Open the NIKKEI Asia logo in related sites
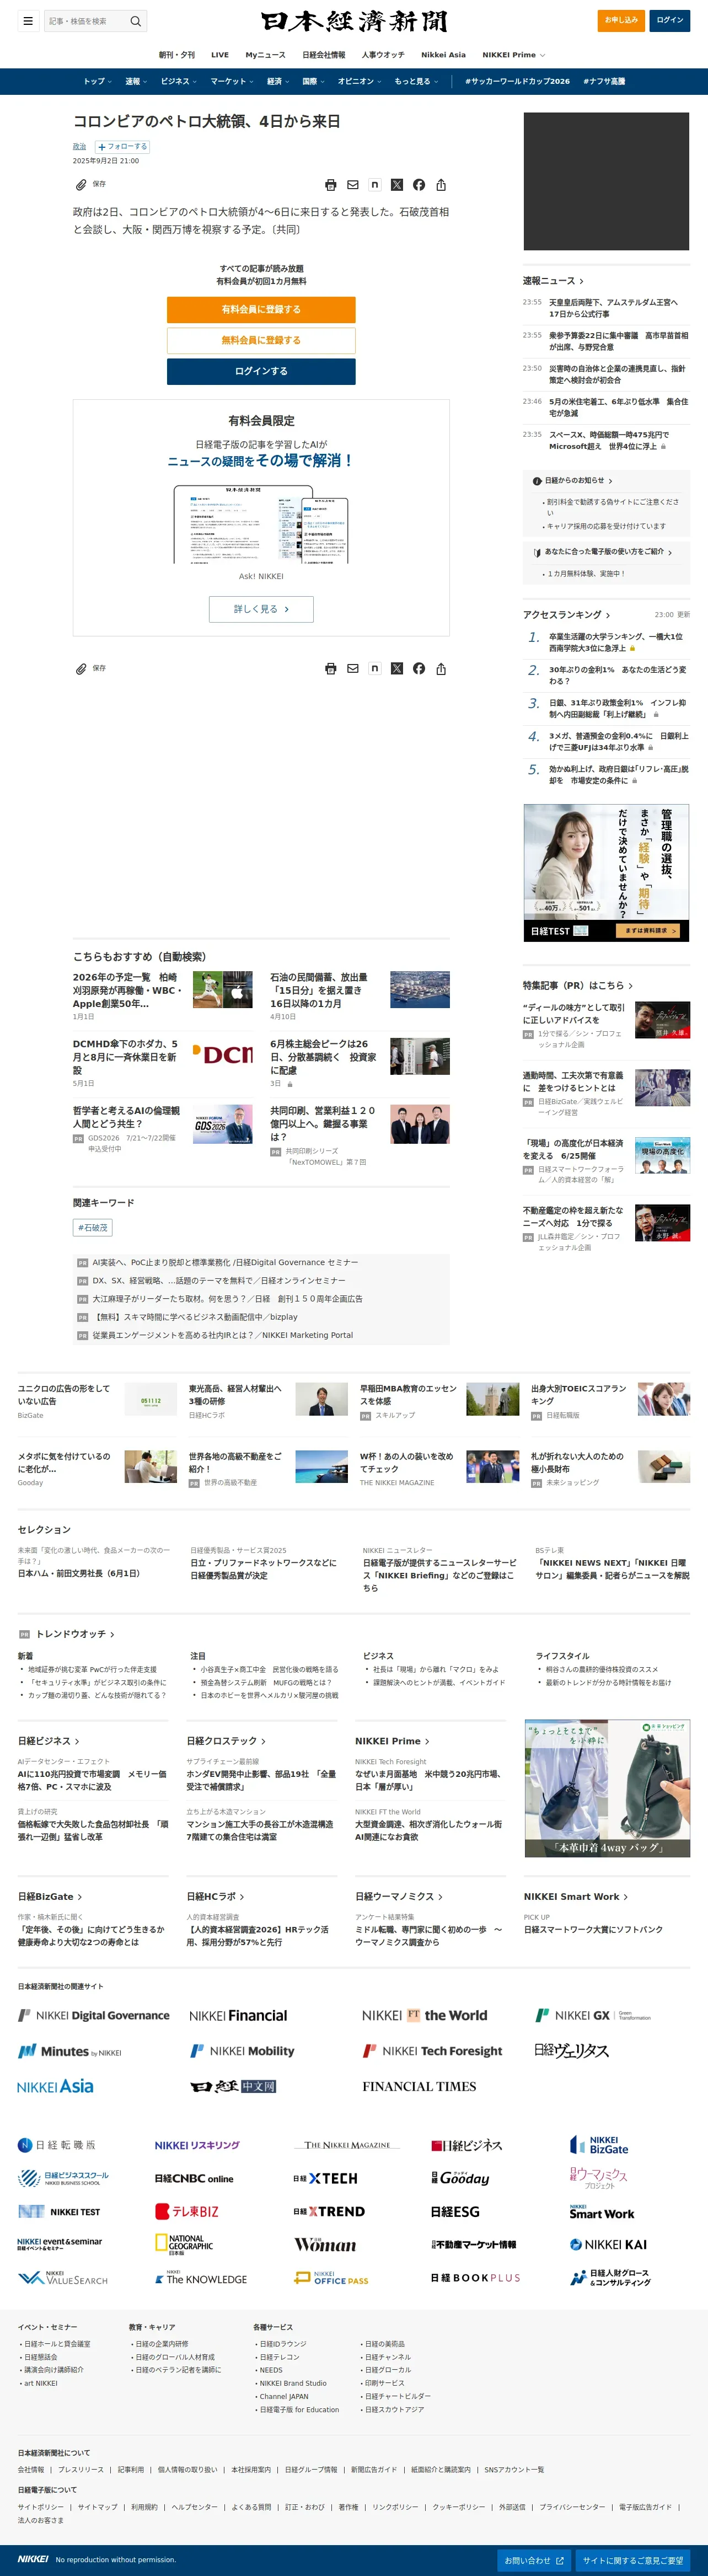The width and height of the screenshot is (708, 2576). [x=55, y=2086]
